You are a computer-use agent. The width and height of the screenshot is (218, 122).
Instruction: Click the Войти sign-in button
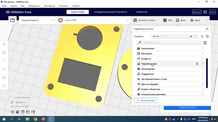point(213,12)
